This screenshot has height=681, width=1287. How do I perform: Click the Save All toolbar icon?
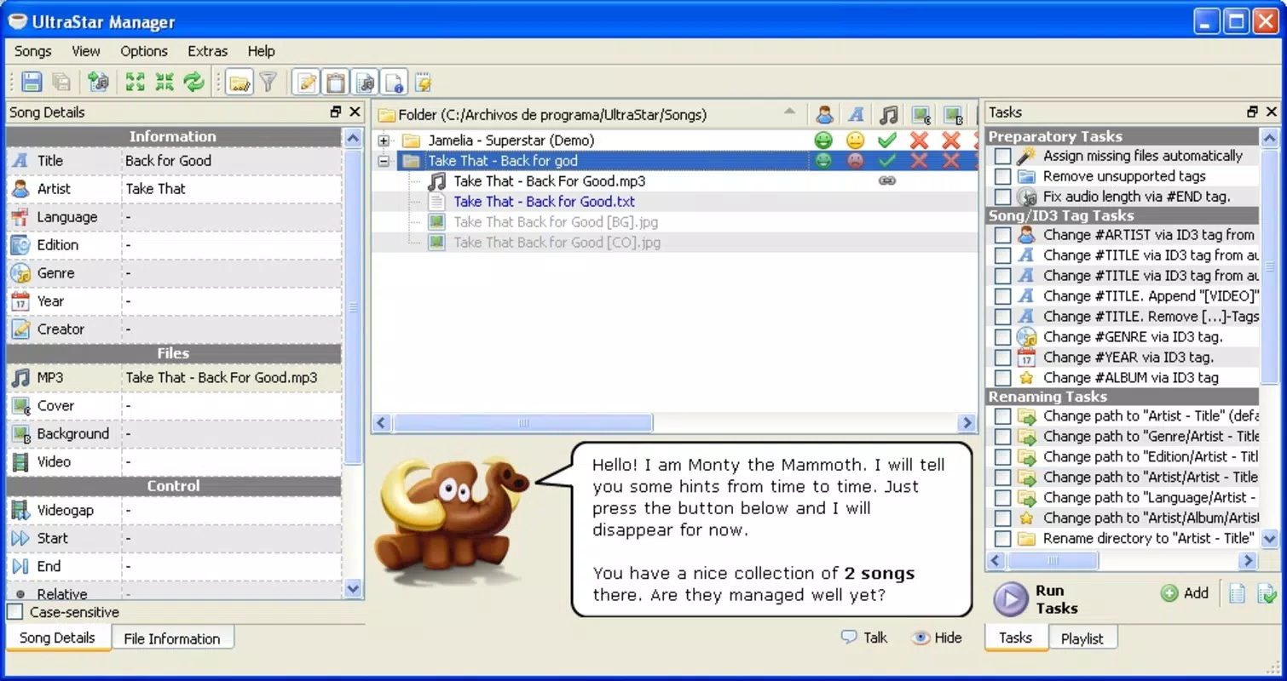(x=61, y=82)
